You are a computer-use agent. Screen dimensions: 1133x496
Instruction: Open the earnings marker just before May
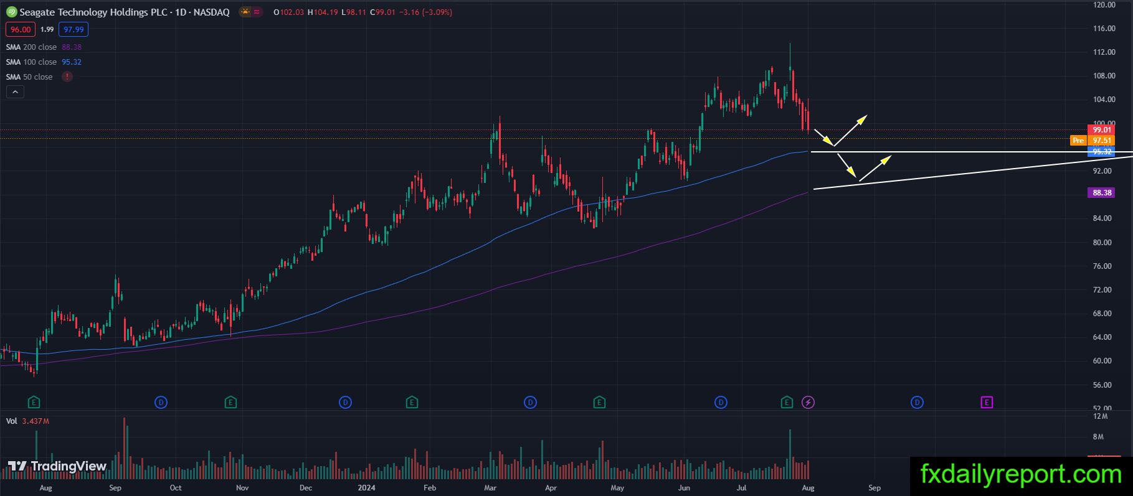[x=599, y=402]
